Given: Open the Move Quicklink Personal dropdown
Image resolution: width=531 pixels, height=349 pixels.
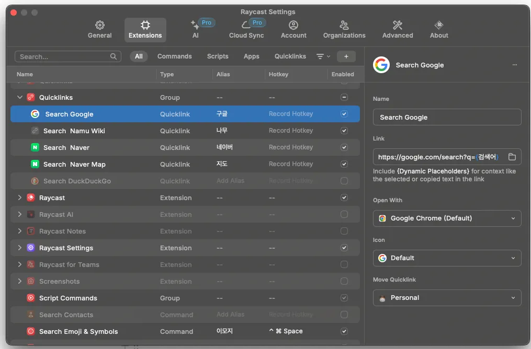Looking at the screenshot, I should coord(447,298).
